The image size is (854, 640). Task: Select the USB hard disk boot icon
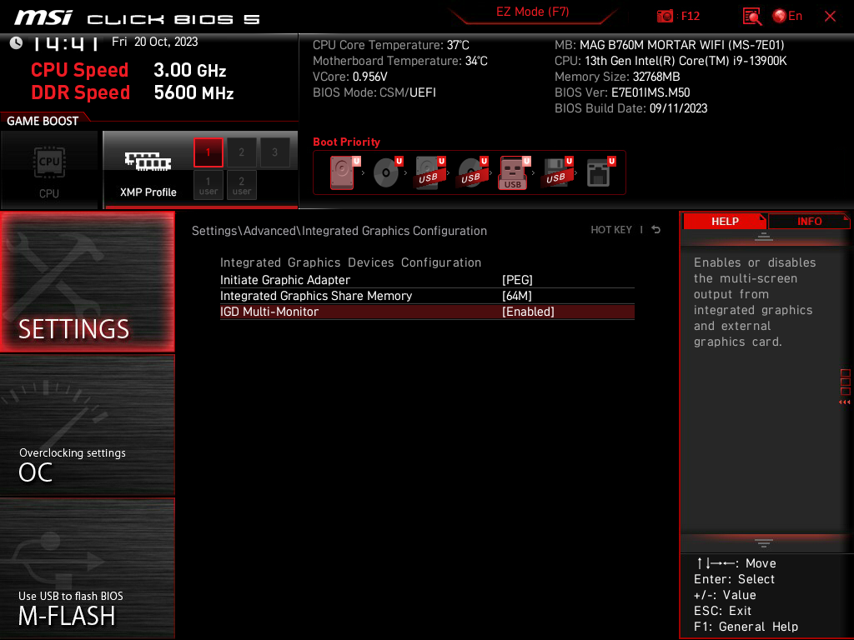tap(430, 172)
